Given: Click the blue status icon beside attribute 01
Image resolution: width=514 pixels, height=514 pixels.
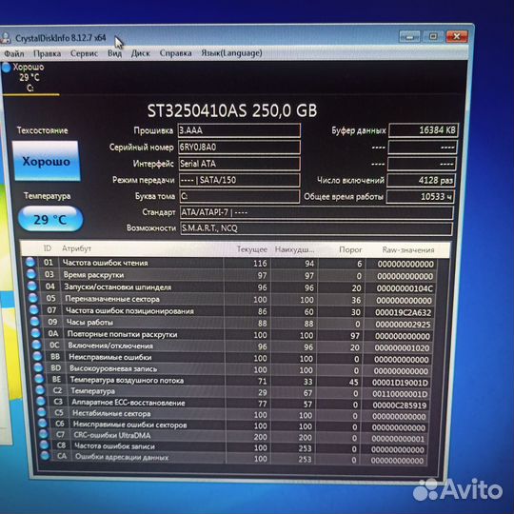Looking at the screenshot, I should (x=30, y=262).
